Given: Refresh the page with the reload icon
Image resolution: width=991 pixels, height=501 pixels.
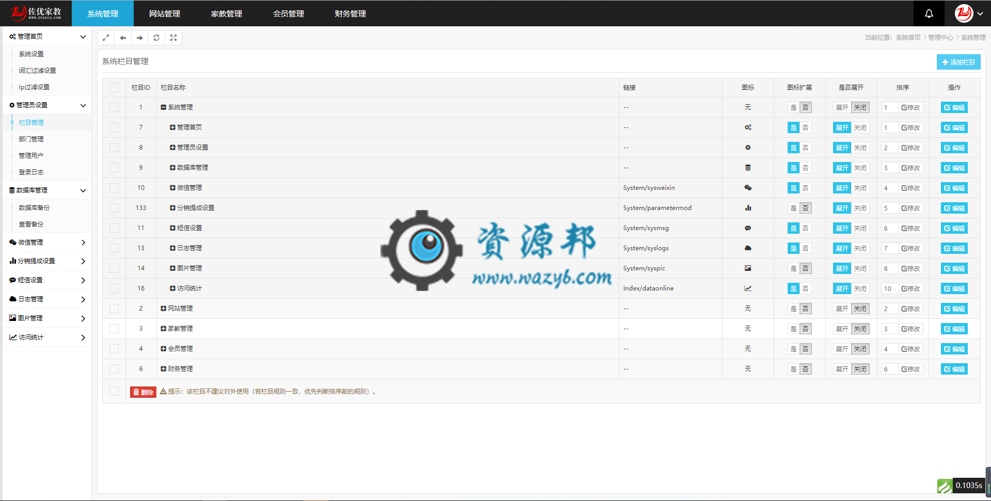Looking at the screenshot, I should pyautogui.click(x=156, y=38).
